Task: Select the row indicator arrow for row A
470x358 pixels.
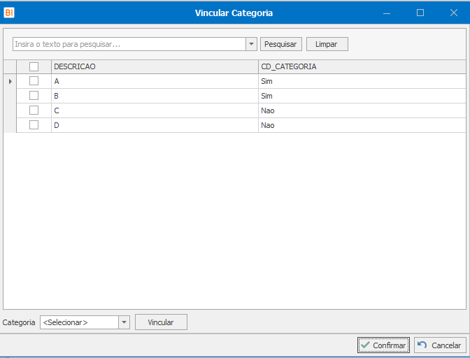Action: 10,81
